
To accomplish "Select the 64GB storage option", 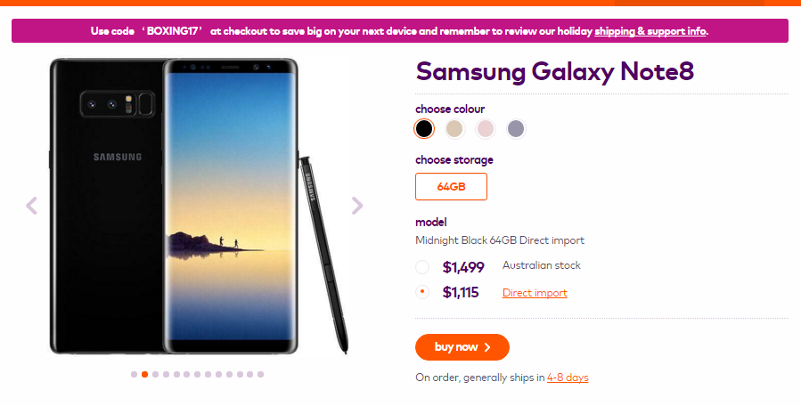I will click(452, 187).
